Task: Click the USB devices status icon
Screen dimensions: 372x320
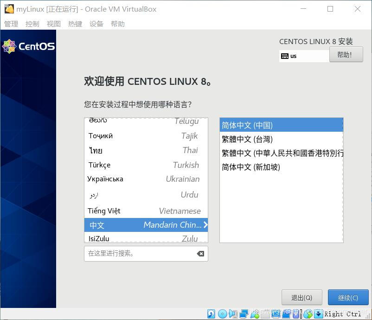Action: coord(255,314)
